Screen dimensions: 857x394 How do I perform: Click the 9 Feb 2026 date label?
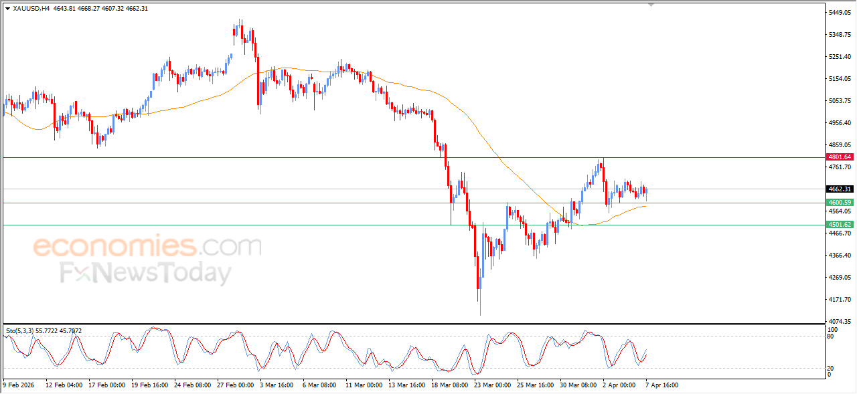click(x=19, y=385)
